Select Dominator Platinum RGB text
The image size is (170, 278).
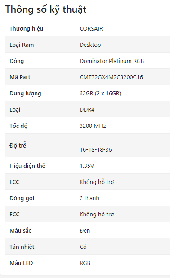pos(112,61)
